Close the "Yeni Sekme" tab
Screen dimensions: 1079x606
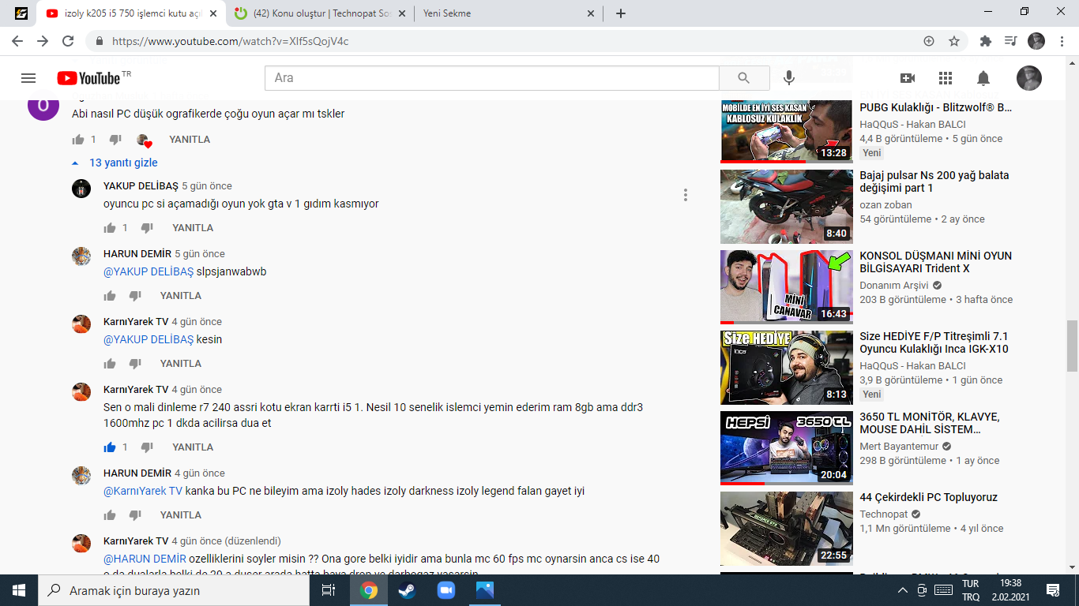[592, 13]
